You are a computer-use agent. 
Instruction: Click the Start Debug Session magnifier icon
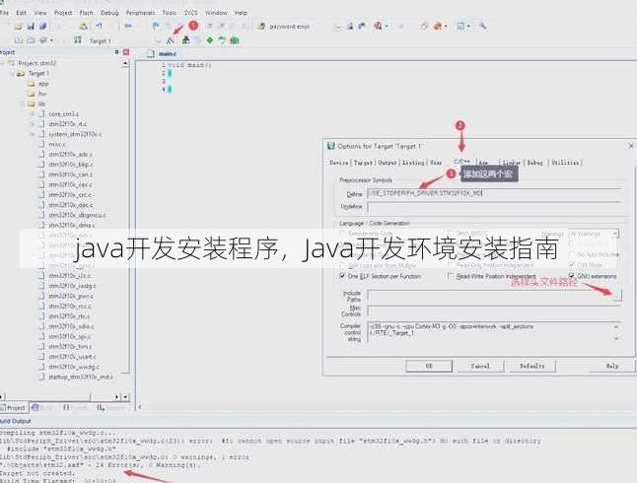pyautogui.click(x=379, y=27)
